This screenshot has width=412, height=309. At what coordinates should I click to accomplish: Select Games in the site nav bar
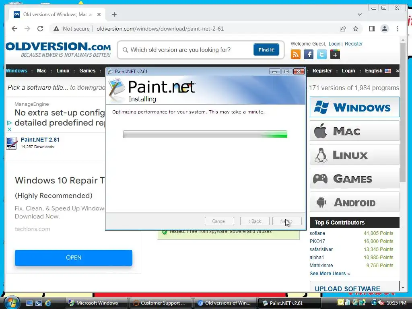pos(87,71)
